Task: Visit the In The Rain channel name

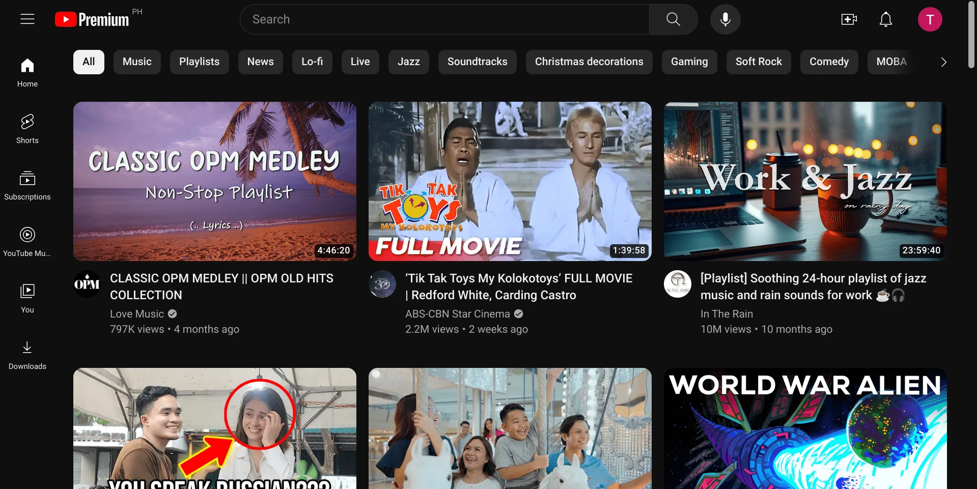Action: (727, 314)
